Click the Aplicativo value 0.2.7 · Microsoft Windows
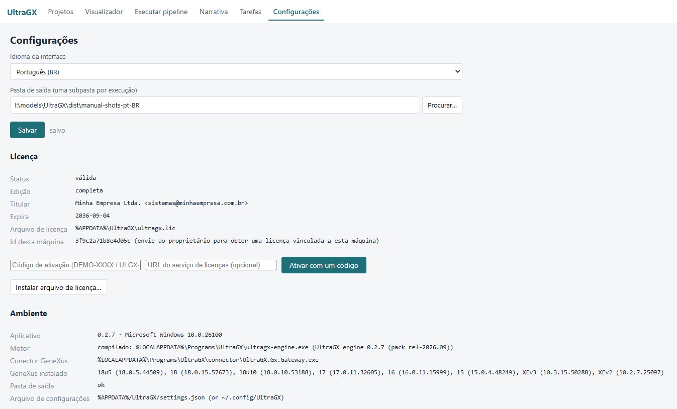 tap(160, 335)
